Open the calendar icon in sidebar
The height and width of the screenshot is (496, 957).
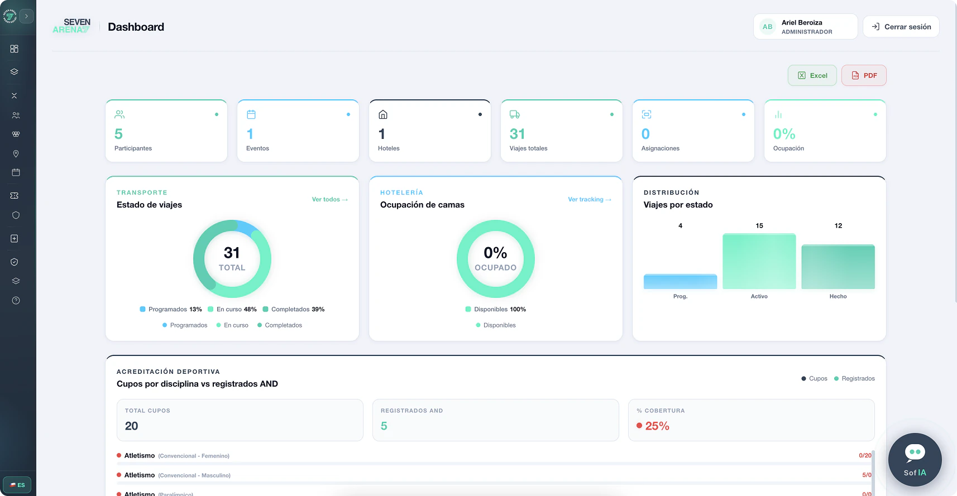point(16,172)
